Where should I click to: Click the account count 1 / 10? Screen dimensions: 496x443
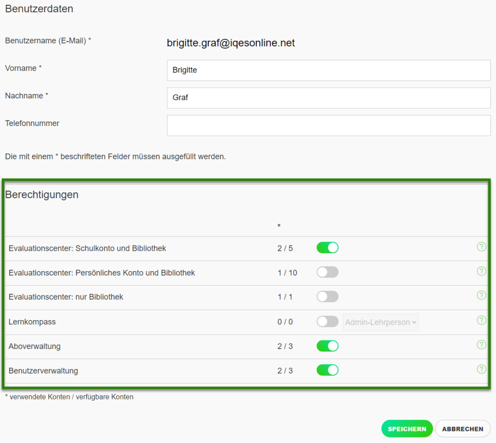pyautogui.click(x=287, y=273)
